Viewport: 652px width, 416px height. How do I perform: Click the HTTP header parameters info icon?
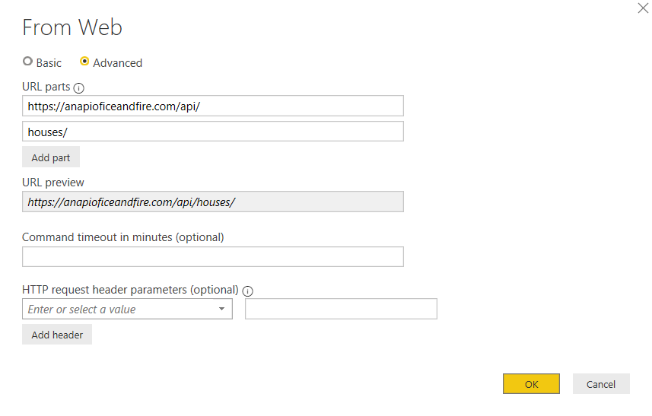(x=248, y=291)
